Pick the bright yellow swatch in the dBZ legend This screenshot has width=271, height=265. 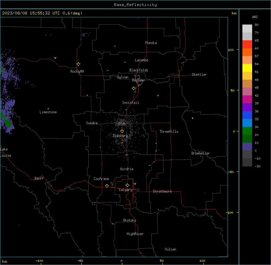pyautogui.click(x=247, y=68)
